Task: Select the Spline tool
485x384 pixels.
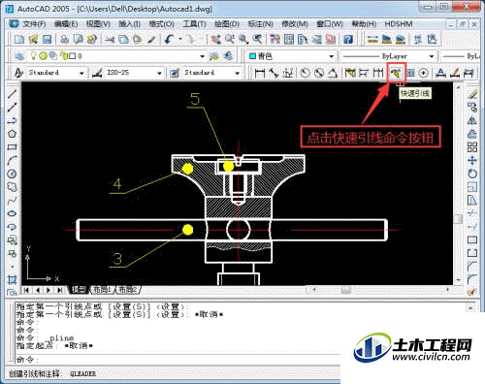Action: (12, 201)
